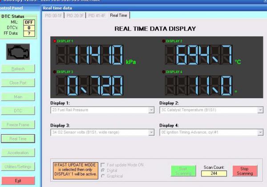
Task: Click the Display 4 indicator LED
Action: click(x=163, y=72)
